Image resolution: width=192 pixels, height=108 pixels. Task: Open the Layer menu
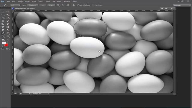[27, 1]
